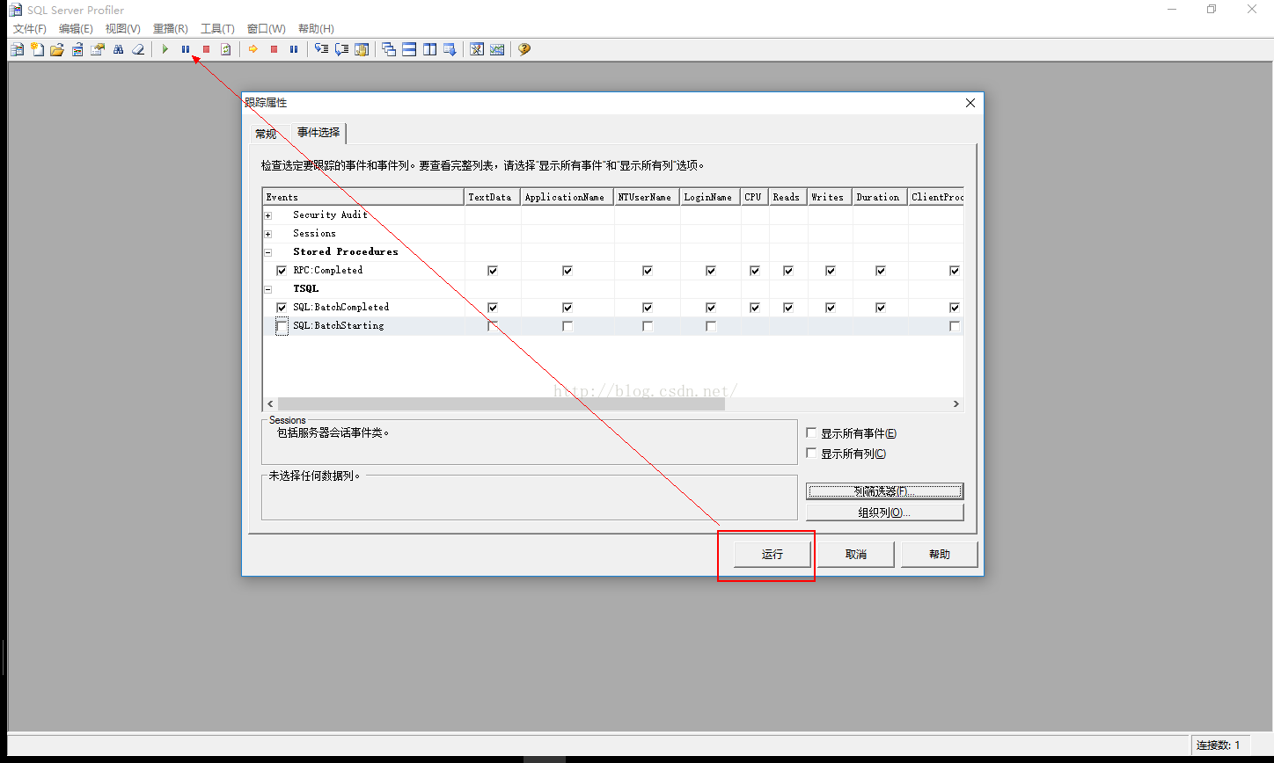Click the binoculars find icon
This screenshot has width=1274, height=763.
click(118, 49)
